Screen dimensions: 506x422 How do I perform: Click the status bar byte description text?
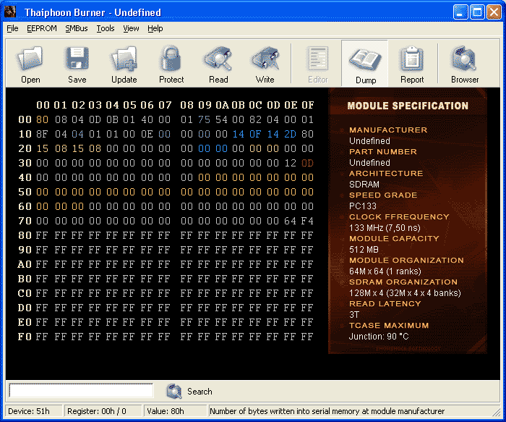pyautogui.click(x=327, y=411)
